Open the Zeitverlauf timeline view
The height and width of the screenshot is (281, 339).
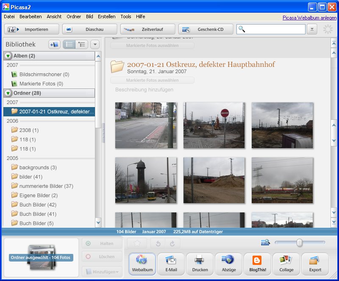(151, 29)
